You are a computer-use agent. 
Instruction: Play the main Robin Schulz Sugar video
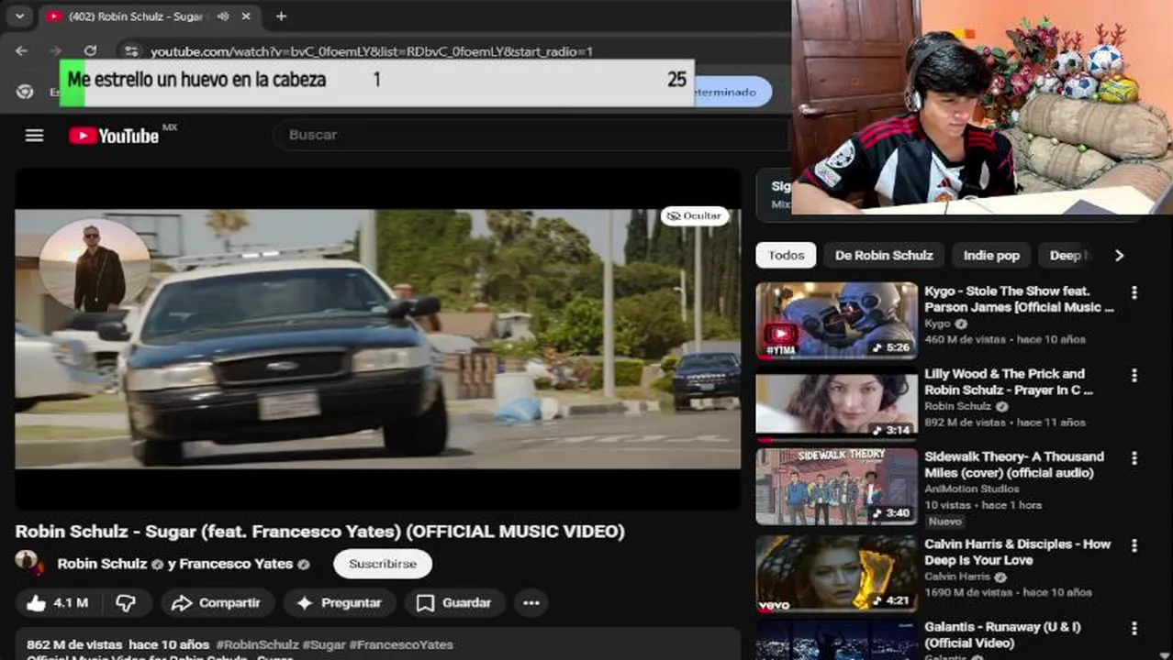pyautogui.click(x=377, y=339)
